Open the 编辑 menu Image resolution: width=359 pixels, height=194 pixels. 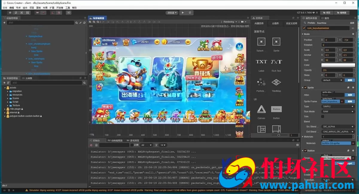[12, 7]
